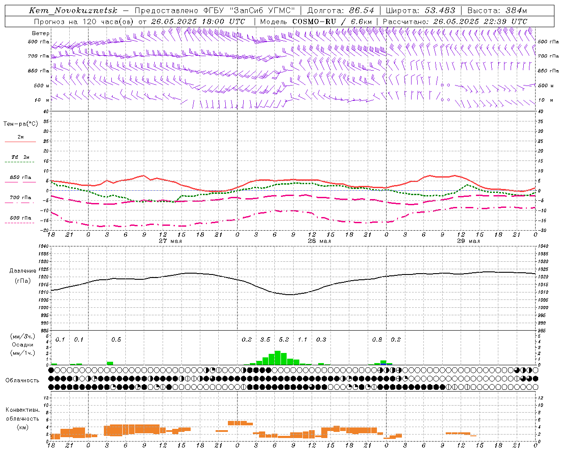Click the dashed line sample under 'Td 2м'
Image resolution: width=561 pixels, height=449 pixels.
tap(20, 162)
